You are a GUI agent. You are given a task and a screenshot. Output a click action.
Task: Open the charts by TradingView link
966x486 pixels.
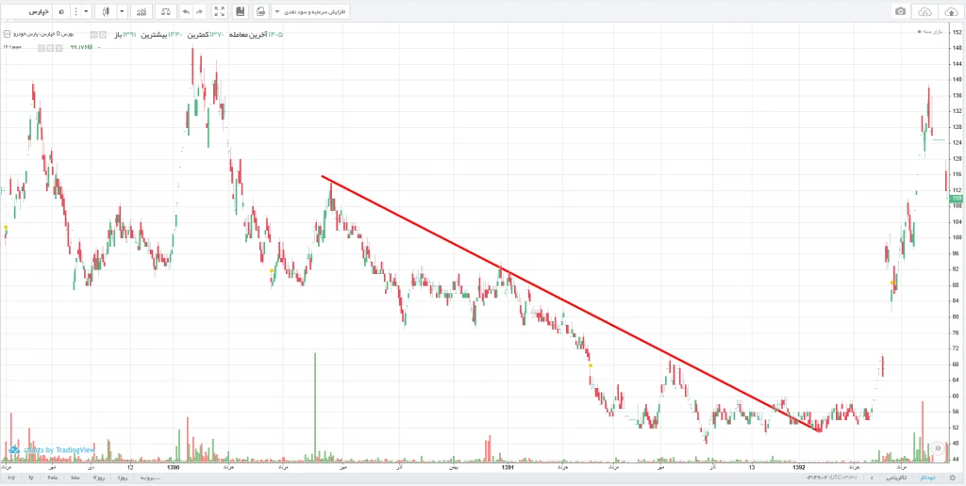pos(51,449)
